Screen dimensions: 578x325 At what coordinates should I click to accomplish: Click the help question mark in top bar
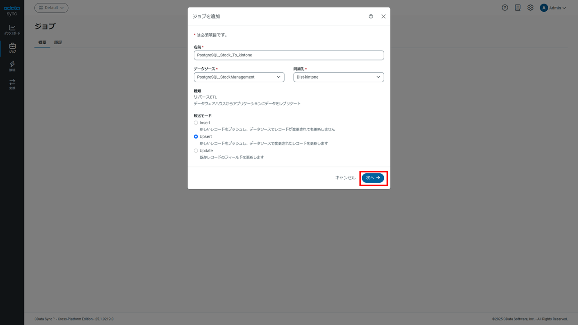point(505,8)
